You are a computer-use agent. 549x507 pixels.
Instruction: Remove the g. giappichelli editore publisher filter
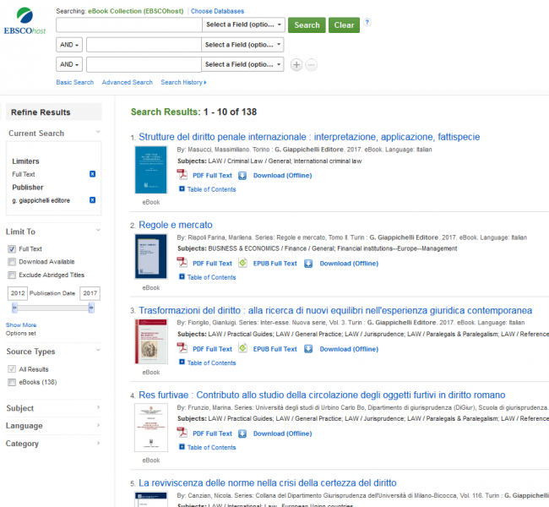coord(92,200)
